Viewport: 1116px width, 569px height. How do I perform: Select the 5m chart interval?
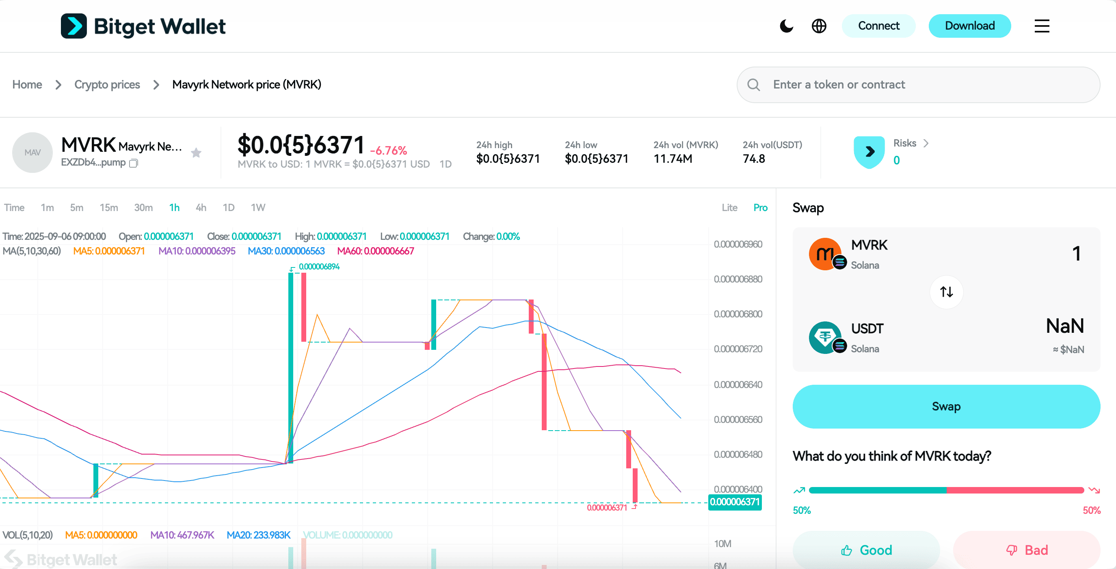[x=77, y=207]
